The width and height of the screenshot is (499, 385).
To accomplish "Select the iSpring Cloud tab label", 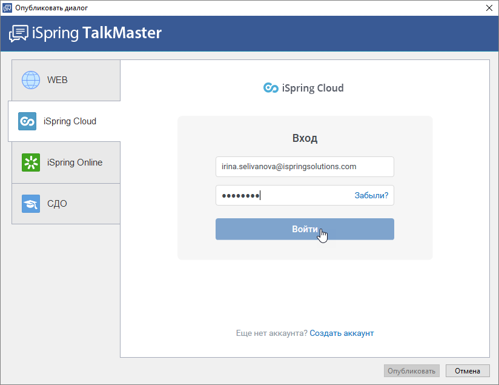I will [x=70, y=121].
